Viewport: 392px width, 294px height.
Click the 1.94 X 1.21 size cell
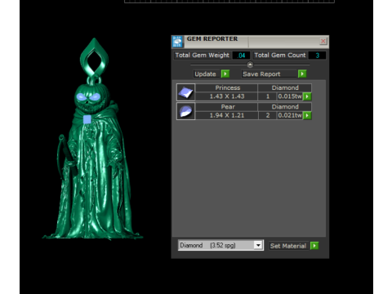227,115
